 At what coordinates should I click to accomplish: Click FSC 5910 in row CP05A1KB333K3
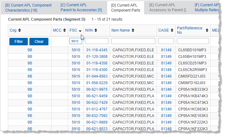click(x=76, y=89)
